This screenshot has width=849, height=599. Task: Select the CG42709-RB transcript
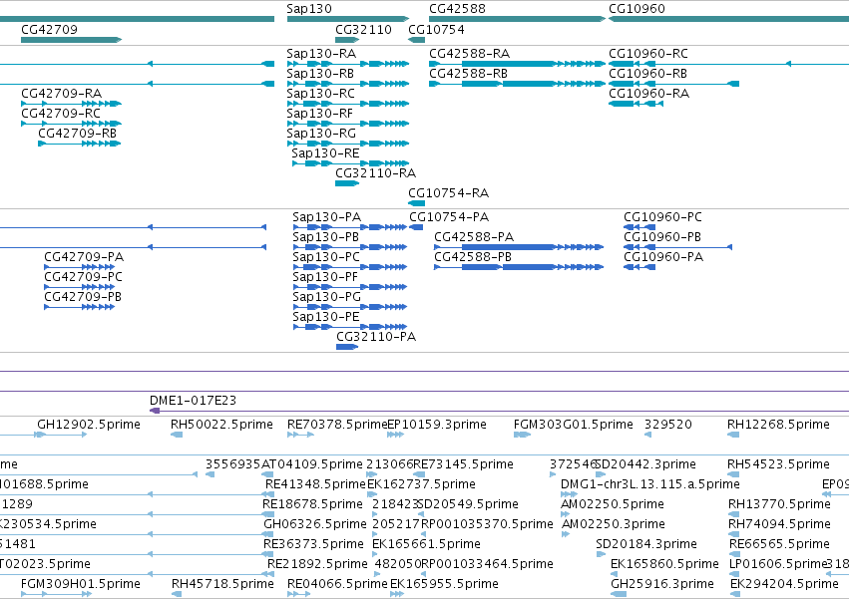[x=80, y=144]
